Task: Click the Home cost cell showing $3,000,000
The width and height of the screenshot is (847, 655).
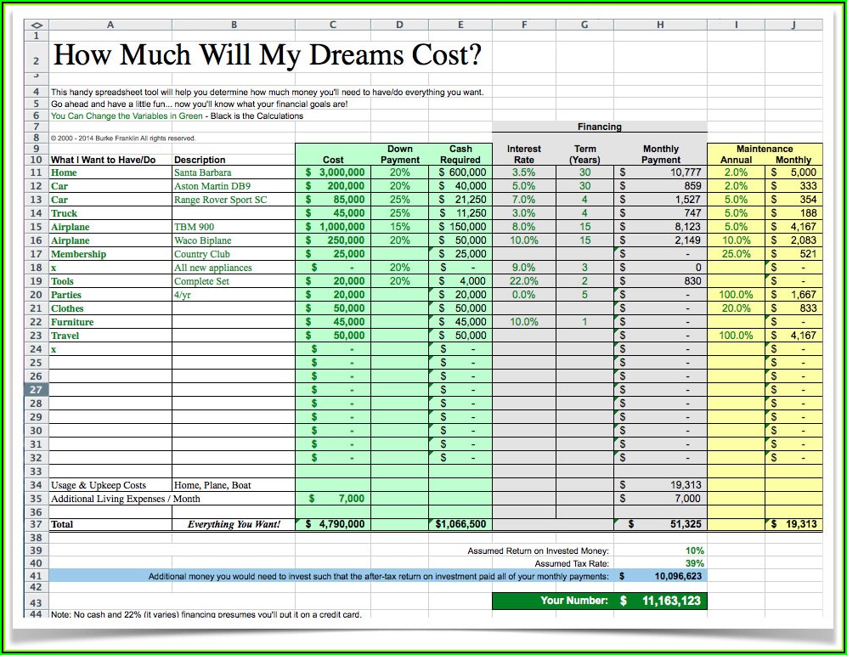Action: coord(334,172)
